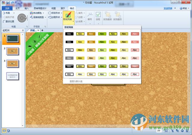Viewport: 192px width, 135px height.
Task: Open the 布局 layout dropdown
Action: point(9,13)
